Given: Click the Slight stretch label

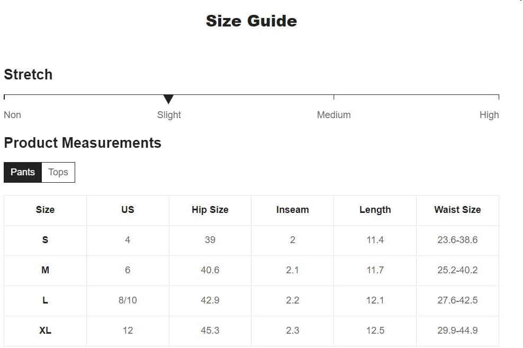Looking at the screenshot, I should pos(169,115).
